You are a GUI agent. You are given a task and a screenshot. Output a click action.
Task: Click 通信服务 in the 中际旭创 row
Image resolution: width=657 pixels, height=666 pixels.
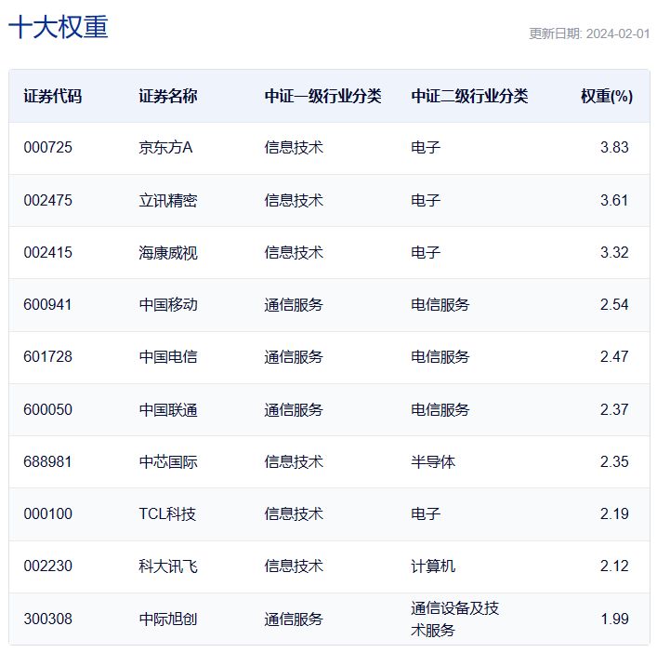294,619
